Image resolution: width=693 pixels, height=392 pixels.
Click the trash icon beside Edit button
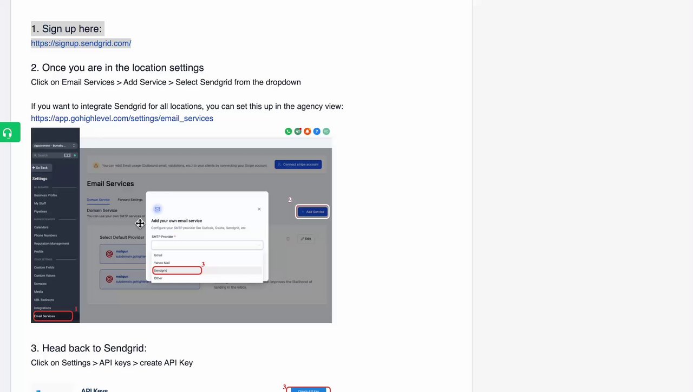[x=288, y=239]
